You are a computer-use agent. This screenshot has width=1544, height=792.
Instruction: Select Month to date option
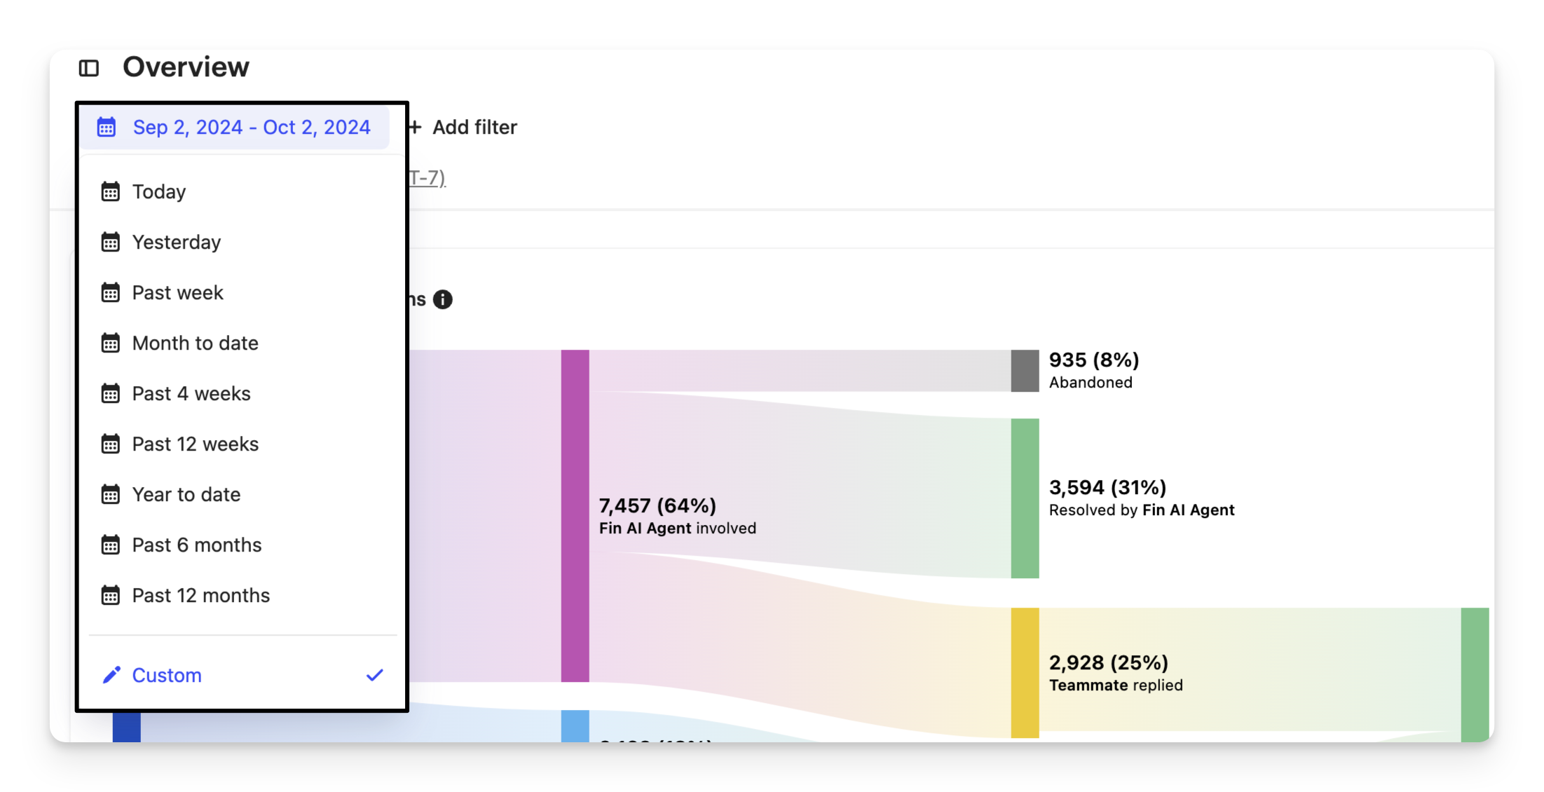tap(195, 343)
